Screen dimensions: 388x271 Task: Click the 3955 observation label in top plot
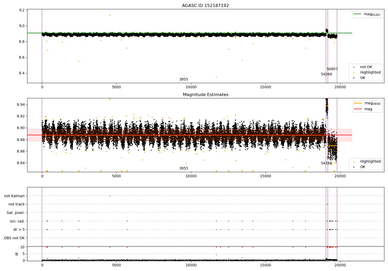coord(184,79)
